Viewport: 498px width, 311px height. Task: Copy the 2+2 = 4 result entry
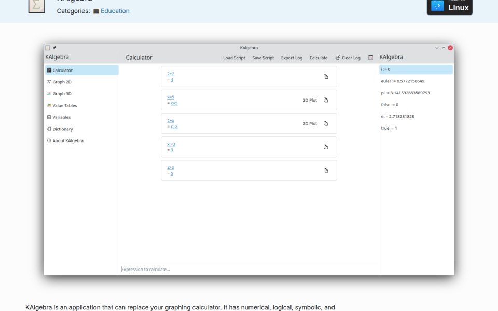coord(326,77)
